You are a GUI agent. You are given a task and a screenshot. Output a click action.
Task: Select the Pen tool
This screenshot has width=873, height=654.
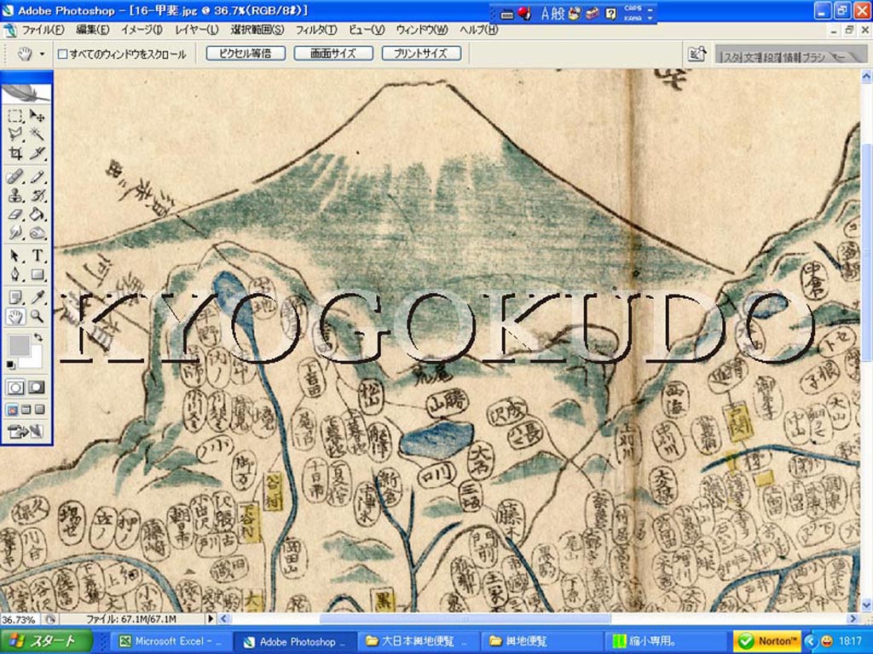[15, 275]
